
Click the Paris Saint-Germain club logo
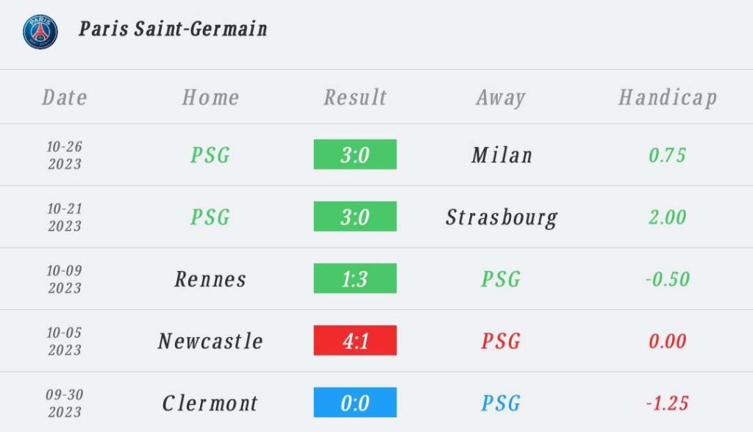(40, 32)
